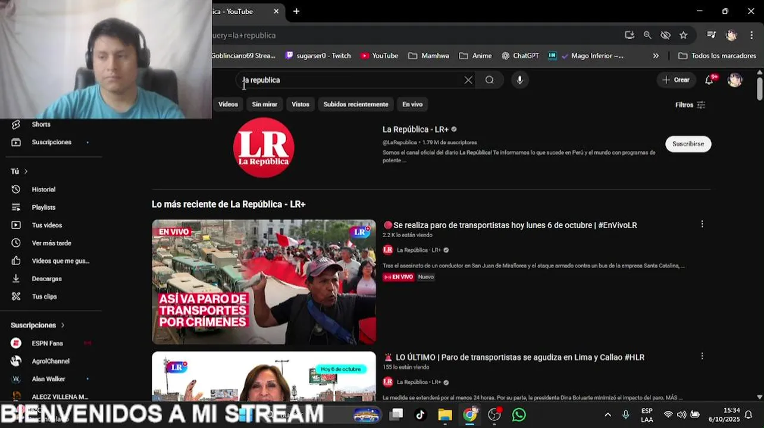764x428 pixels.
Task: Open the AgrolChannel subscription
Action: [50, 361]
